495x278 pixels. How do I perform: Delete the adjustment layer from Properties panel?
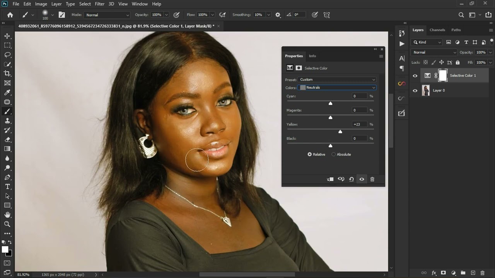point(372,179)
